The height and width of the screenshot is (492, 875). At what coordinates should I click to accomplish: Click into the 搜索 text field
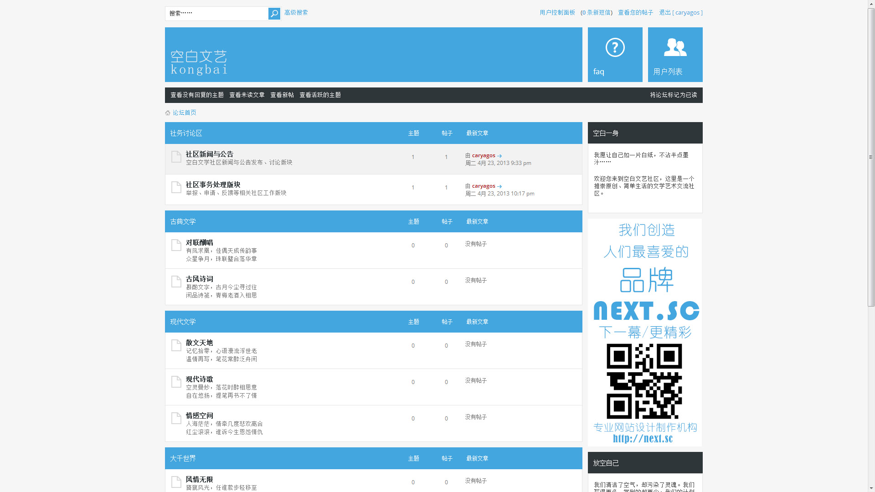click(x=216, y=14)
